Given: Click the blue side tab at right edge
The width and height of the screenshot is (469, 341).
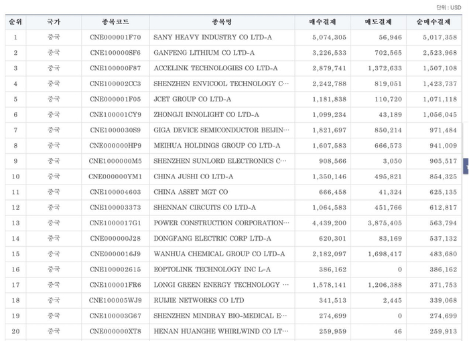Looking at the screenshot, I should coord(466,166).
